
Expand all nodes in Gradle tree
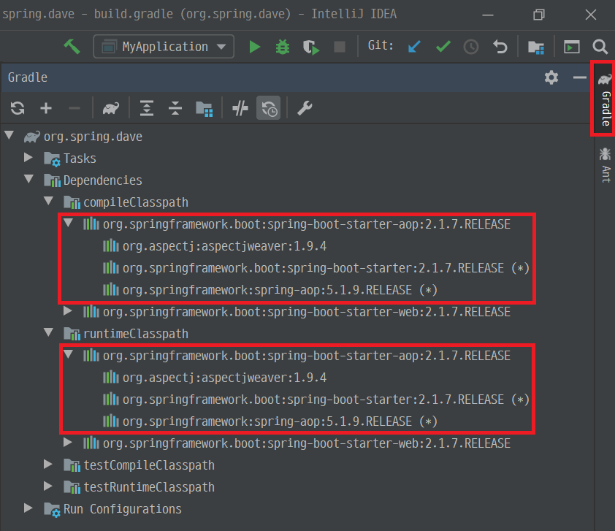147,108
